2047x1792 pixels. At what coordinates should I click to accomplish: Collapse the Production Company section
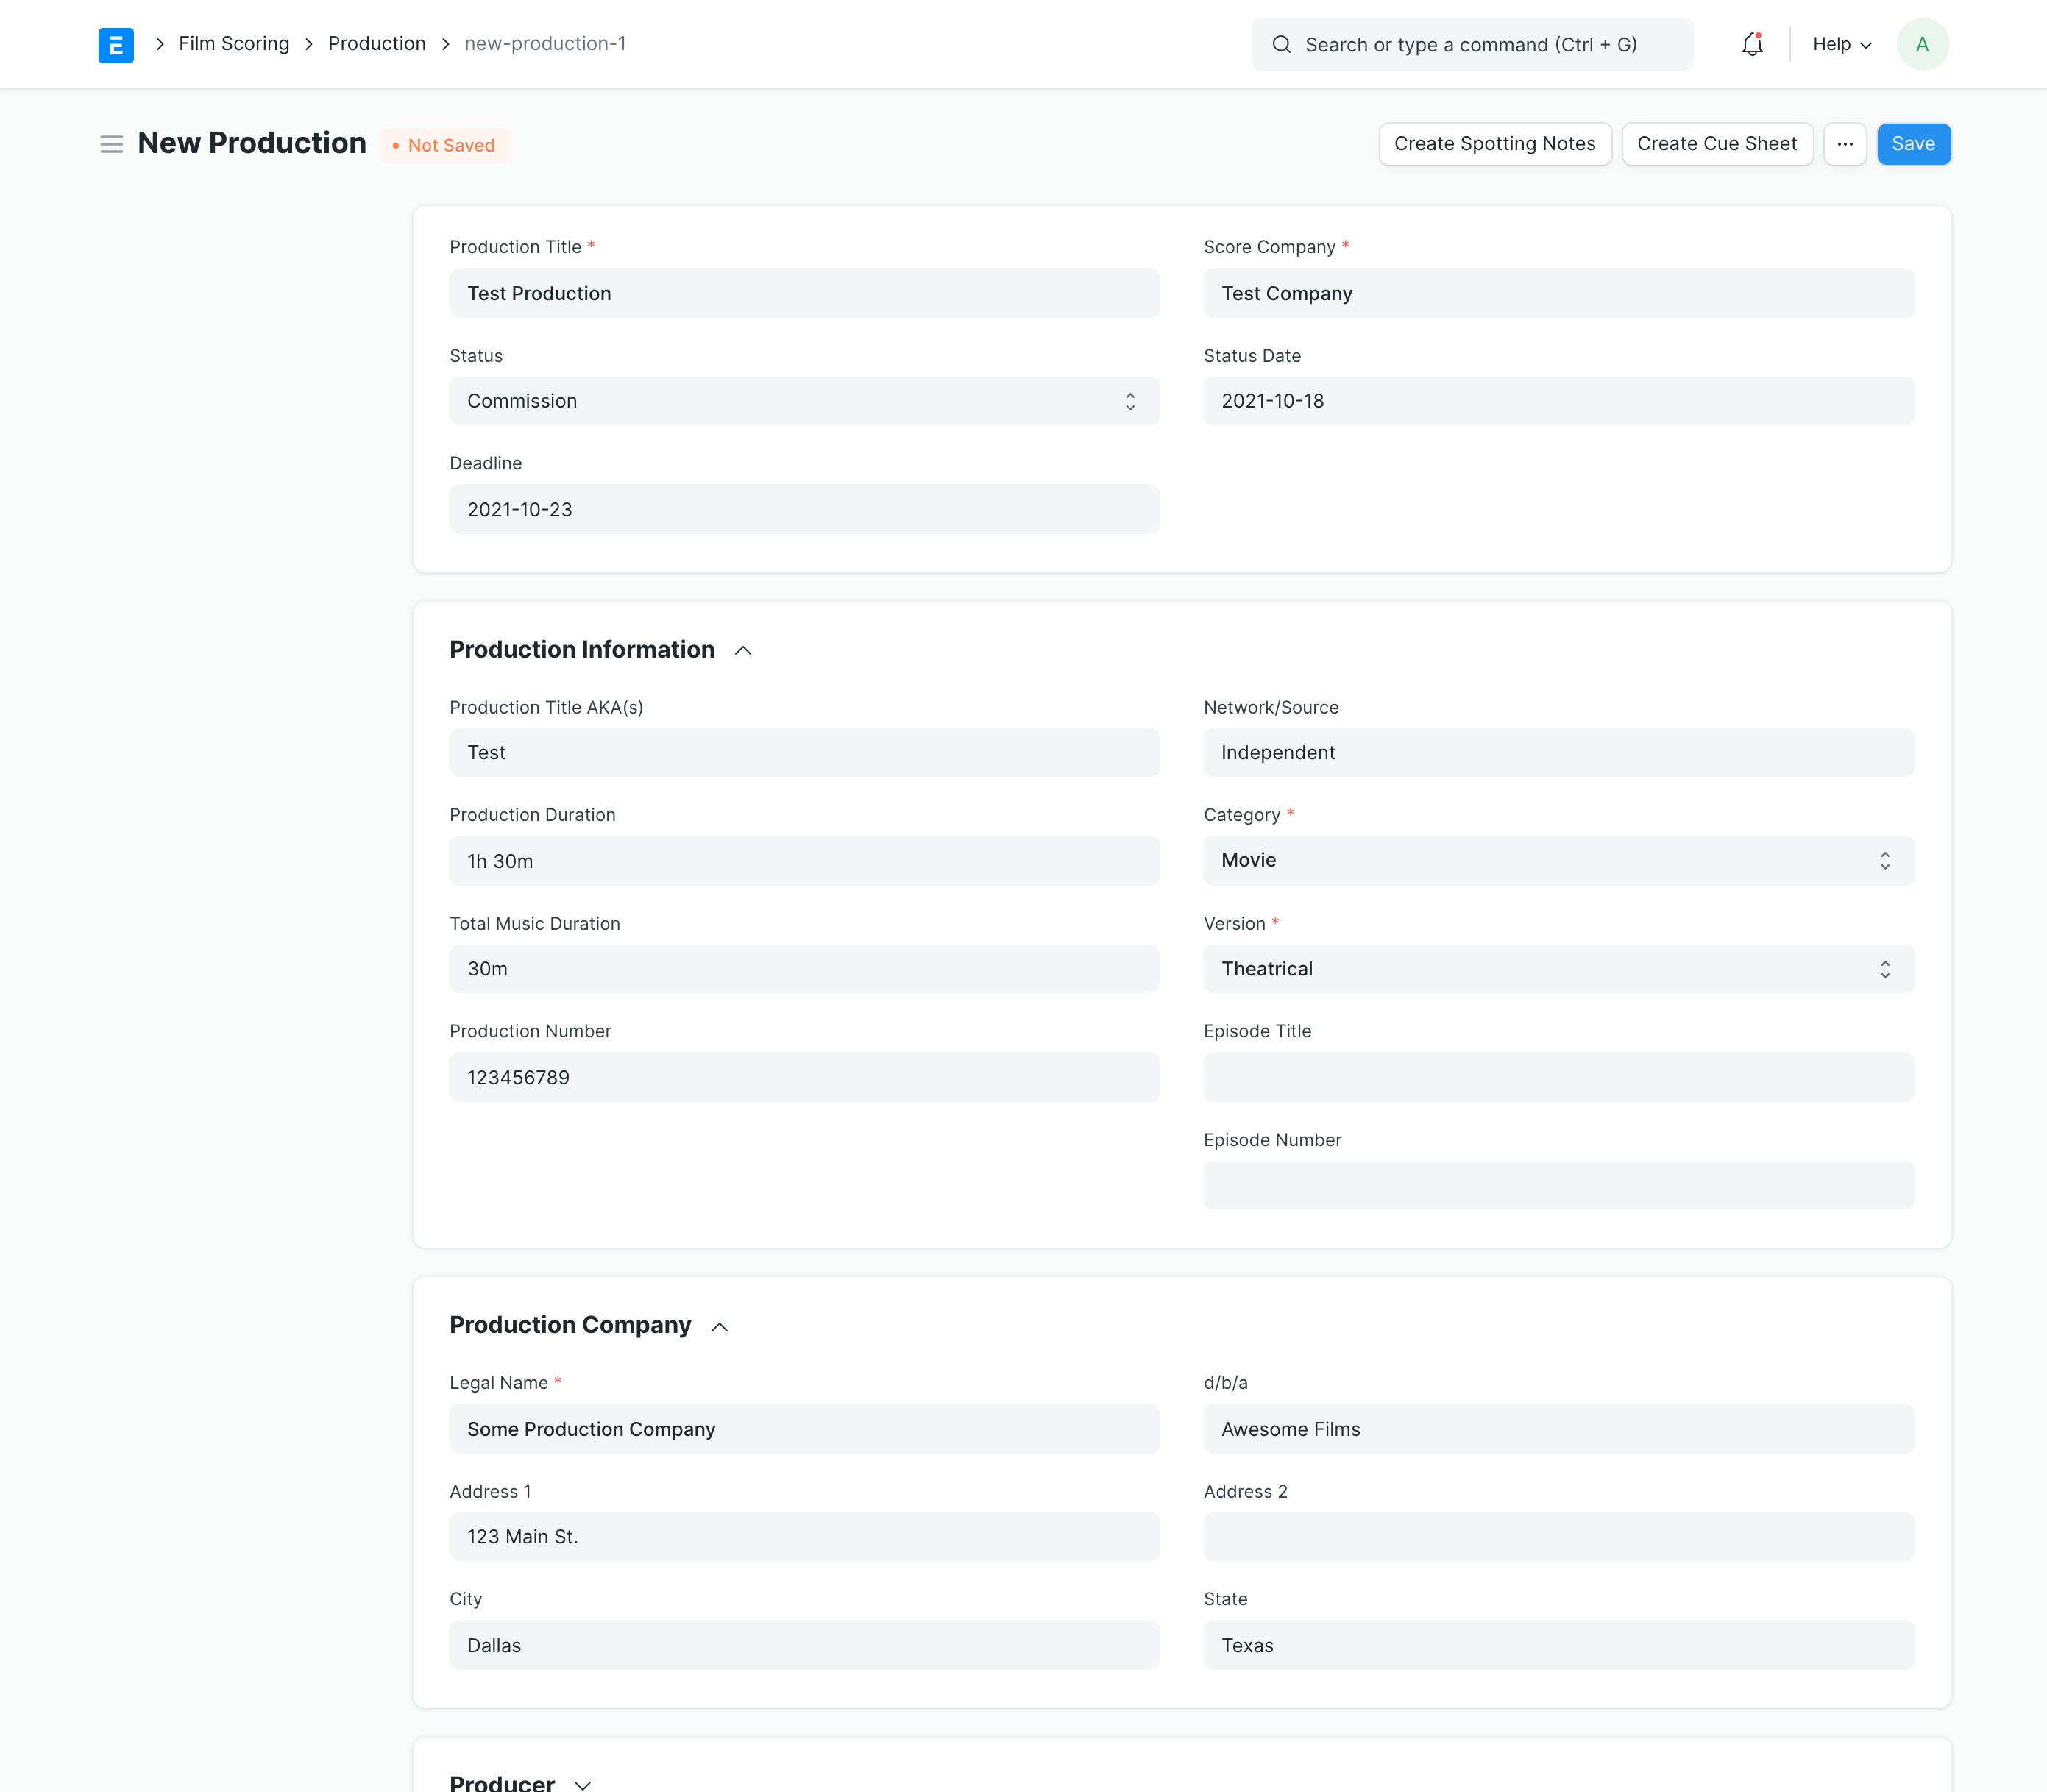pos(719,1327)
